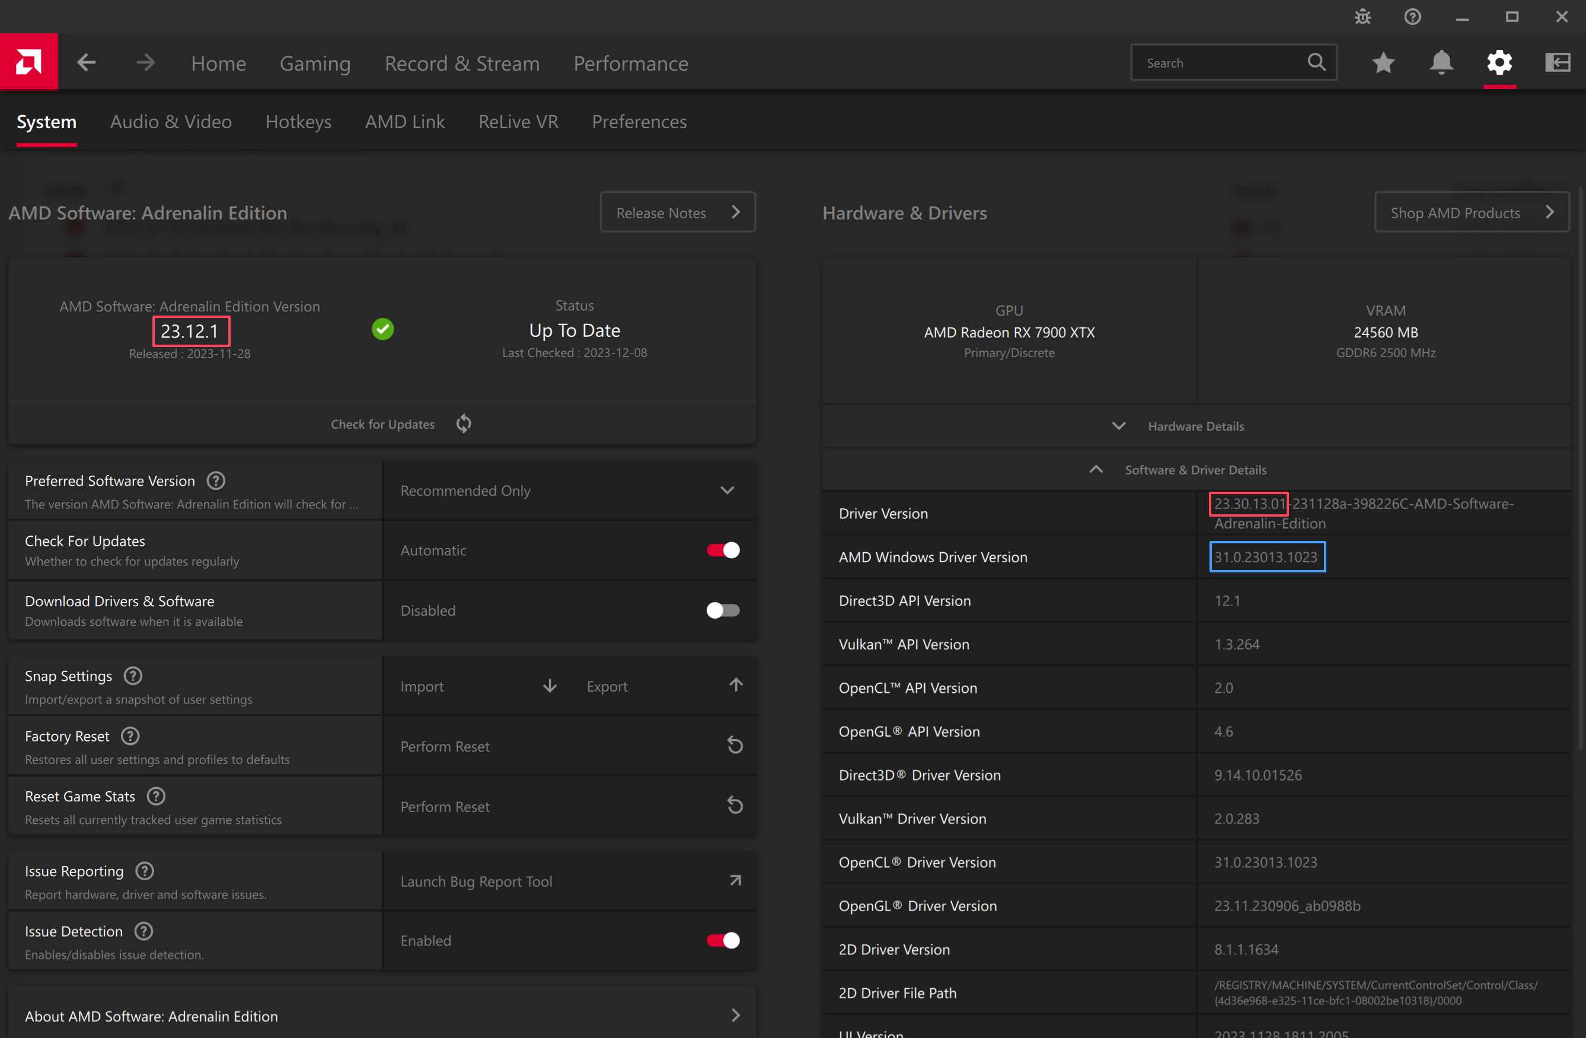1586x1038 pixels.
Task: Open the bug report icon in title bar
Action: pos(1362,17)
